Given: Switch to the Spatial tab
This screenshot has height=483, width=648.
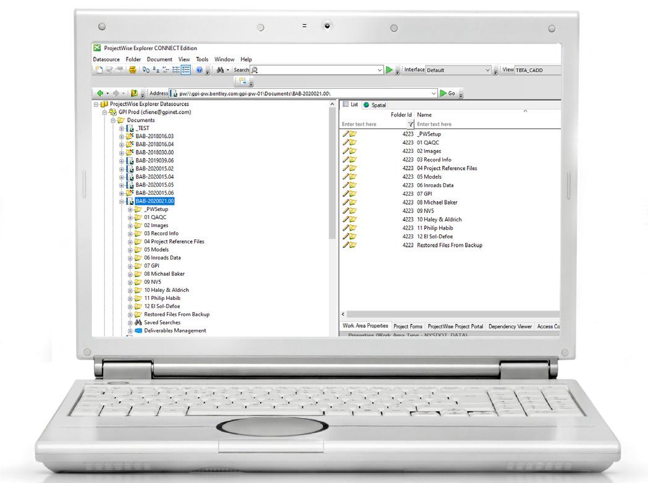Looking at the screenshot, I should 374,105.
